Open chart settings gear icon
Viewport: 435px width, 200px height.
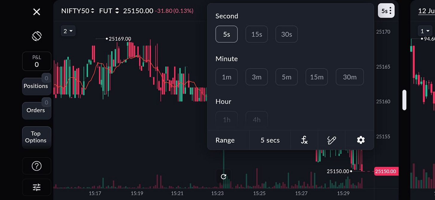click(361, 140)
